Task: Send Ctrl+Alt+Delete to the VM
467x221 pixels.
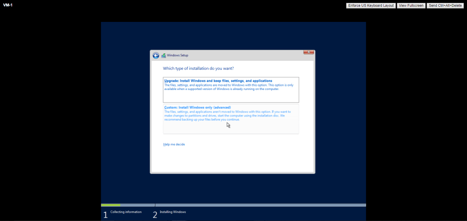Action: [446, 5]
